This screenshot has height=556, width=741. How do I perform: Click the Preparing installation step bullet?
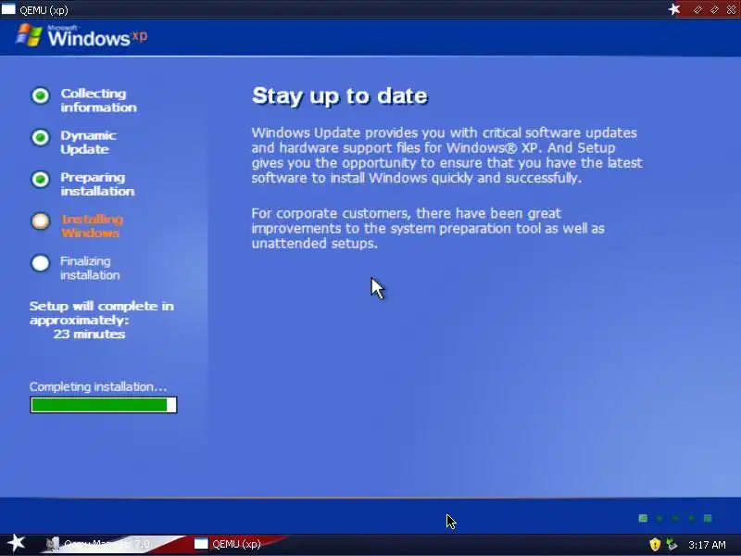click(41, 180)
